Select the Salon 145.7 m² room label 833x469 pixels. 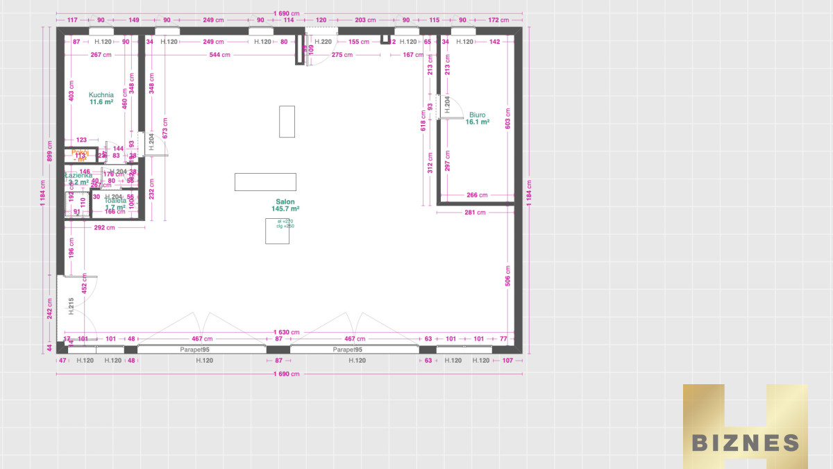tap(285, 205)
